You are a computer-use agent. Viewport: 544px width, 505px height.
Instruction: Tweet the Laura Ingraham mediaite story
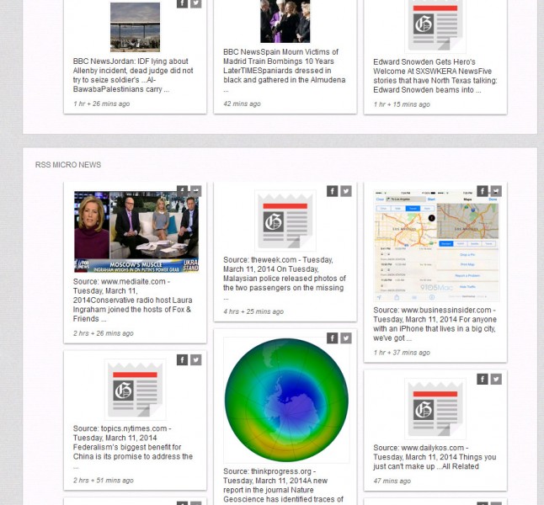click(x=196, y=191)
